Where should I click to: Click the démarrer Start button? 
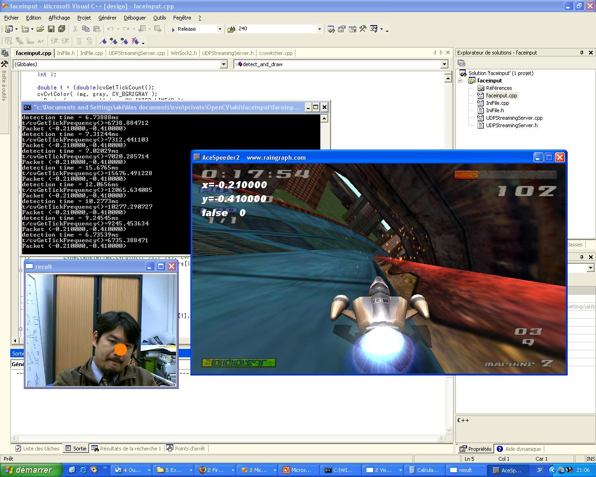click(31, 470)
